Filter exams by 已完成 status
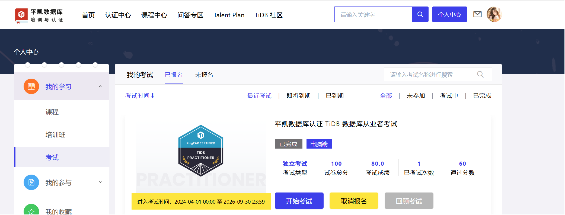This screenshot has height=215, width=565. pyautogui.click(x=482, y=96)
